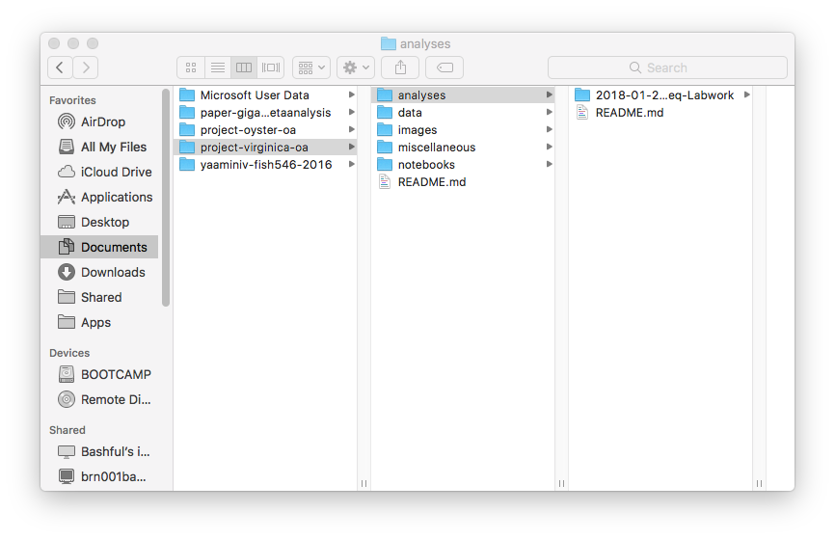This screenshot has height=539, width=835.
Task: Switch to Cover Flow view
Action: [x=271, y=67]
